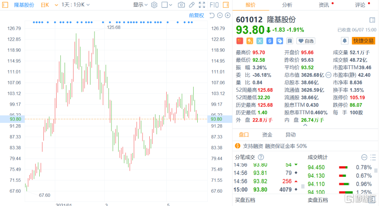Click the 前复权 adjustment link

[x=196, y=16]
